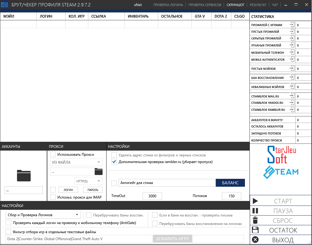Click the DOTA 2 column header
Viewport: 312px width, 245px height.
pos(221,16)
